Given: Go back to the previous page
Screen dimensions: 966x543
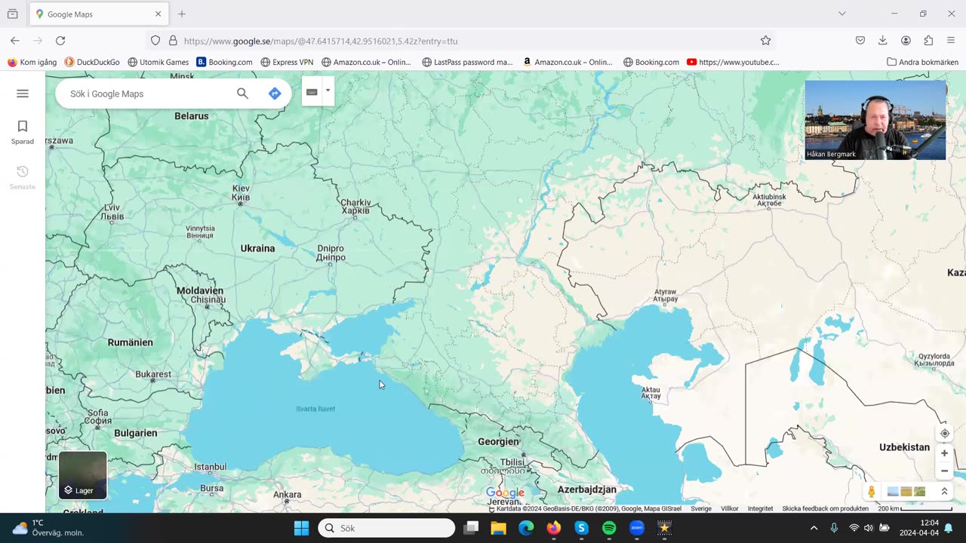Looking at the screenshot, I should (x=15, y=41).
